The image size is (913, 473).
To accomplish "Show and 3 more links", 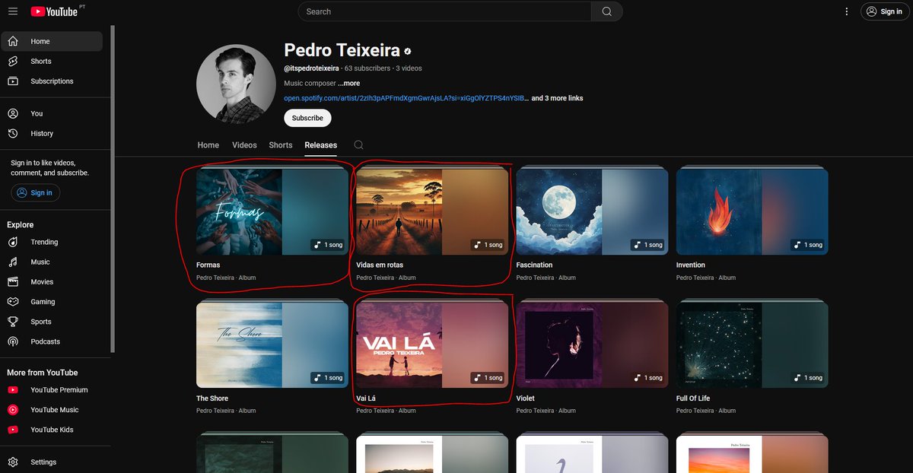I will pyautogui.click(x=557, y=98).
